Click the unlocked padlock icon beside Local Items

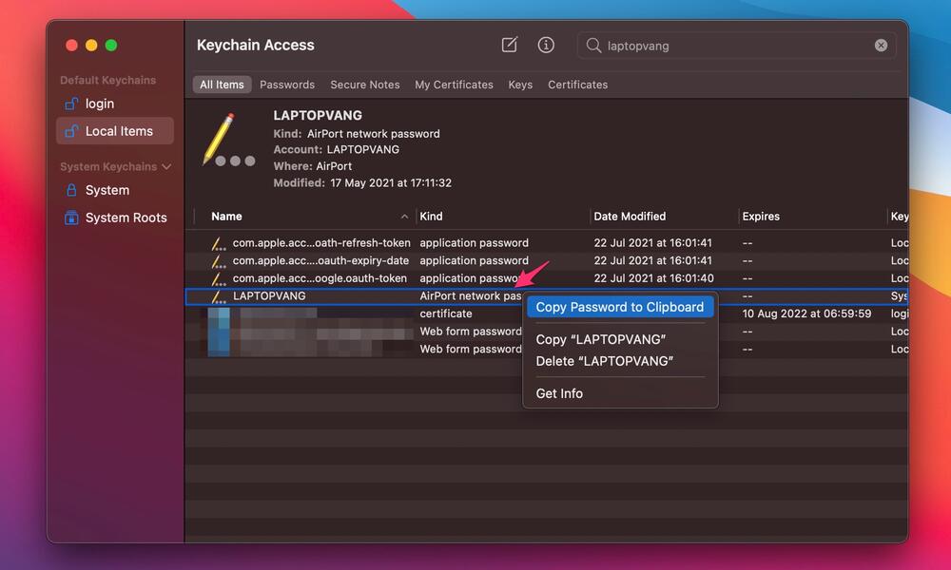click(x=71, y=131)
